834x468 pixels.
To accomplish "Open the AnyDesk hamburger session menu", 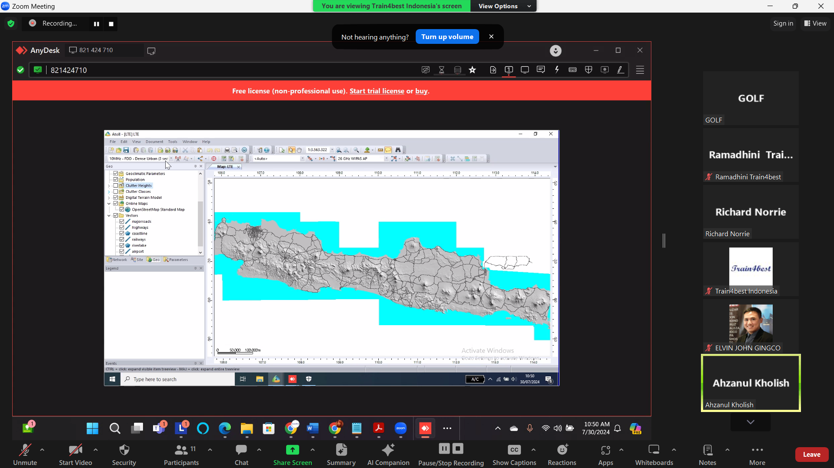I will pos(640,69).
